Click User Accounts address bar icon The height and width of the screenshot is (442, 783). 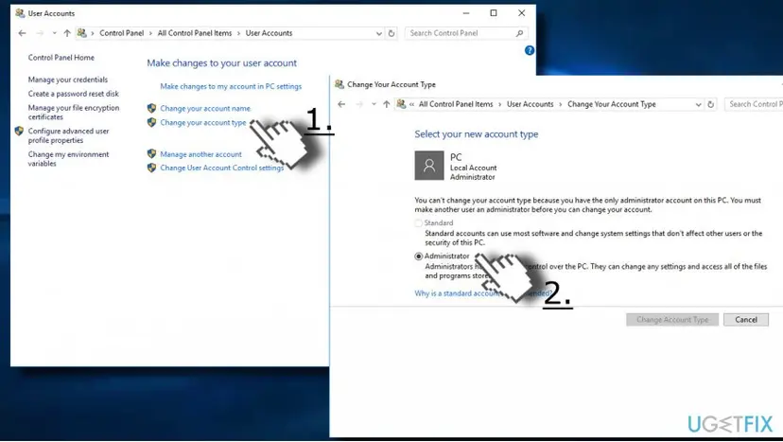(x=82, y=33)
